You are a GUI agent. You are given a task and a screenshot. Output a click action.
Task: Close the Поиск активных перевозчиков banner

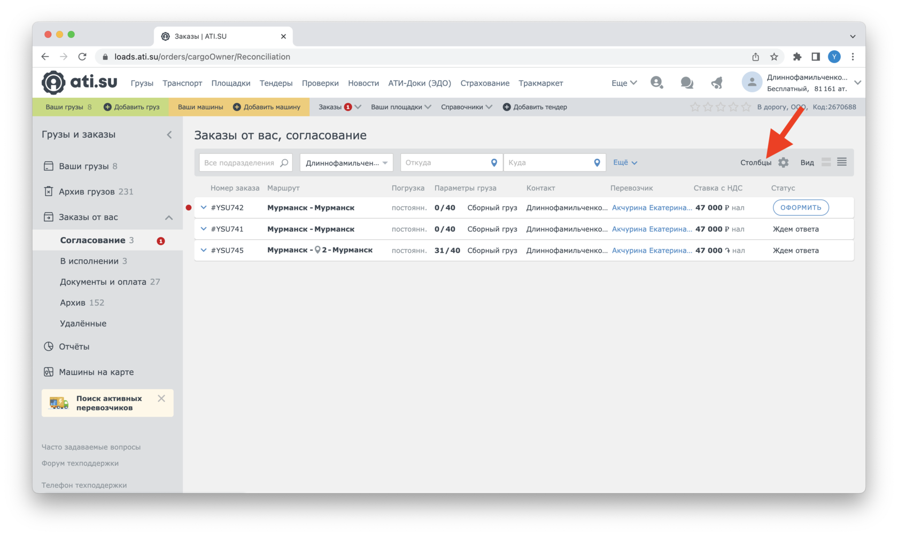pyautogui.click(x=161, y=399)
